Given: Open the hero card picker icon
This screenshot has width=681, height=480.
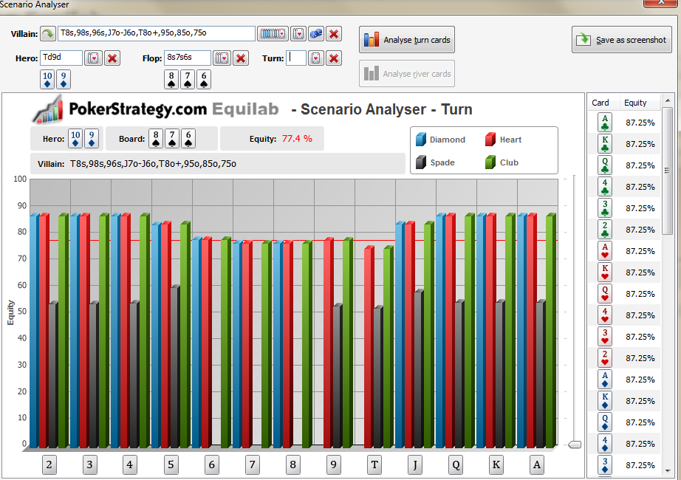Looking at the screenshot, I should pyautogui.click(x=93, y=58).
